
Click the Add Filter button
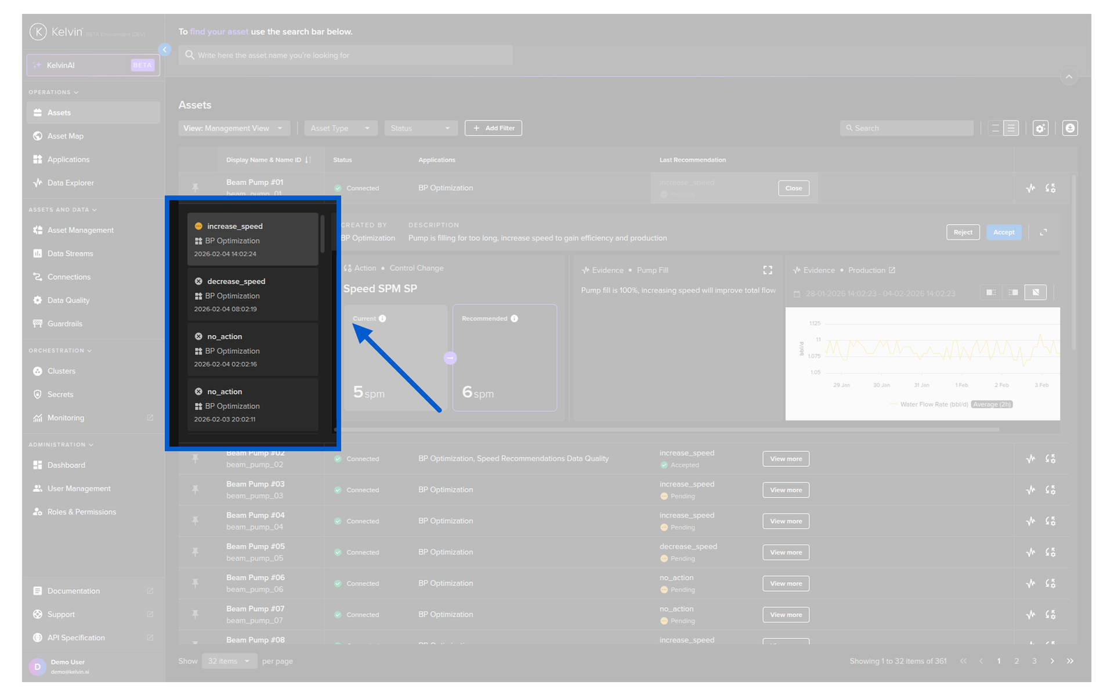(x=493, y=128)
